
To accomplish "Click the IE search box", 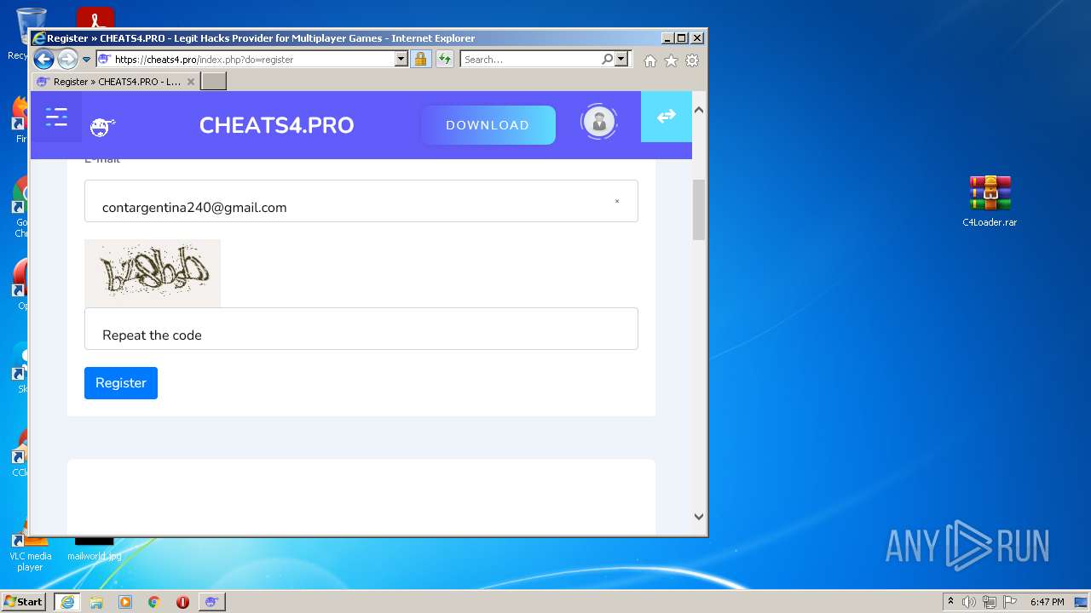I will click(x=530, y=60).
